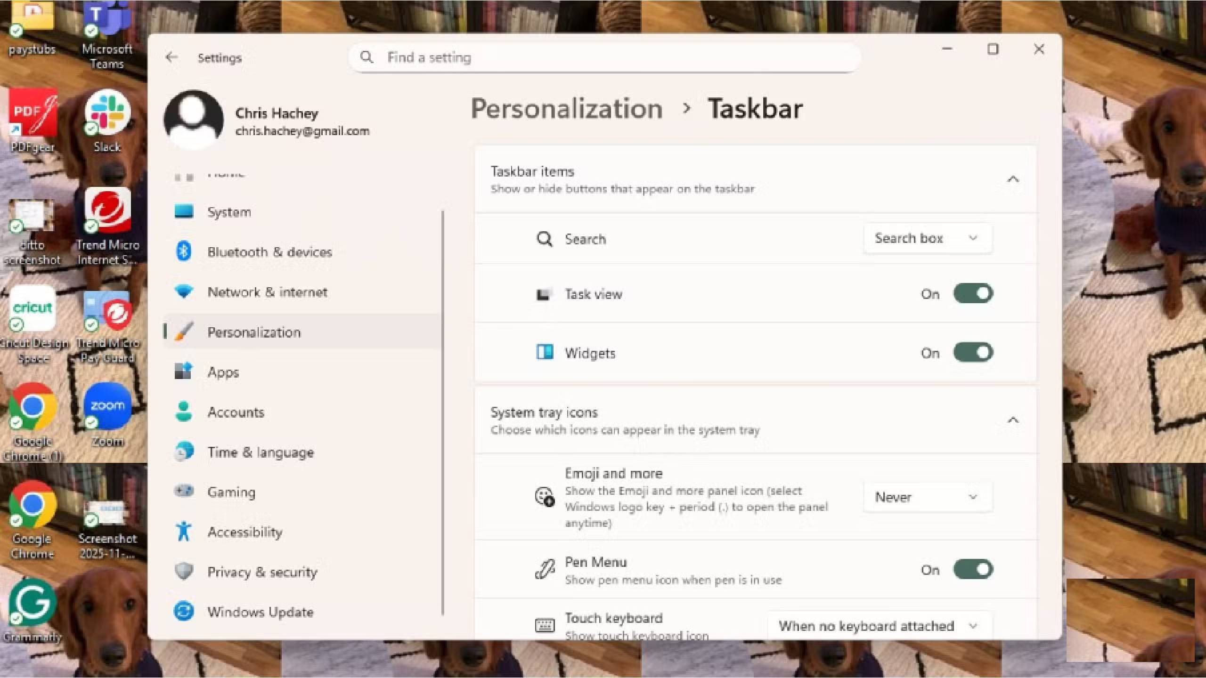
Task: Open Gaming settings
Action: pos(231,492)
